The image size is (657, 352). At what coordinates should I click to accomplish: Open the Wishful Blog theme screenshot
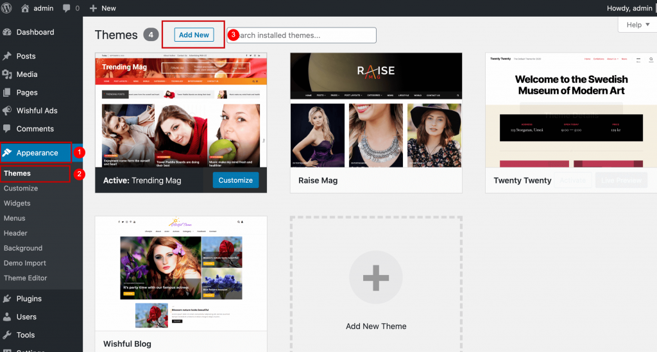pos(181,273)
